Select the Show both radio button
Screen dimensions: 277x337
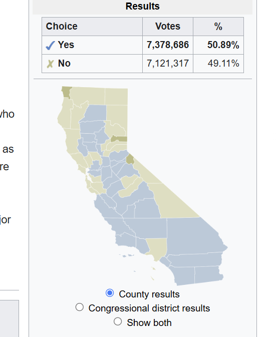click(118, 321)
